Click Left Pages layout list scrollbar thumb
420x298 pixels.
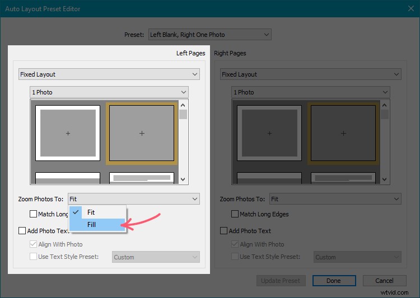183,114
